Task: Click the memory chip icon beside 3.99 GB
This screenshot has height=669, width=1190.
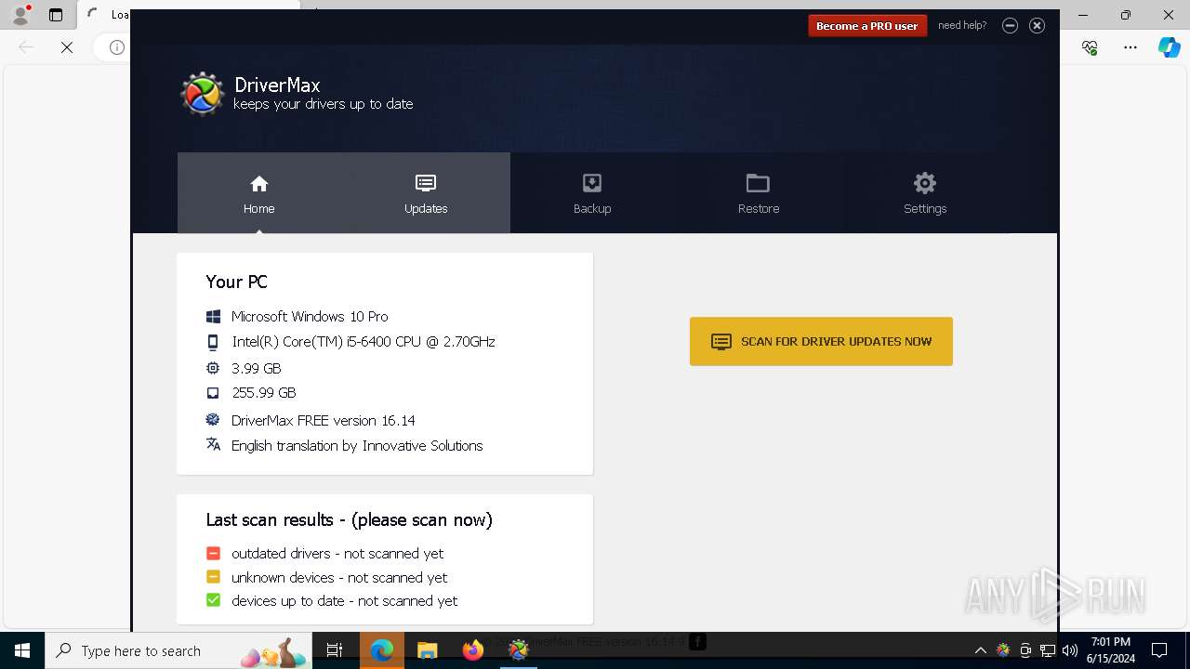Action: [x=213, y=368]
